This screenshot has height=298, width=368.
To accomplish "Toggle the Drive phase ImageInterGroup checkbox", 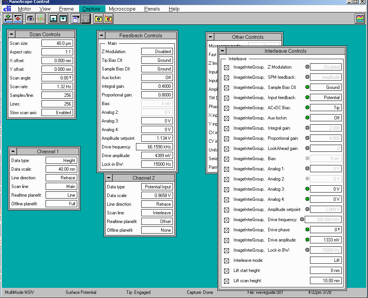I will [x=226, y=230].
